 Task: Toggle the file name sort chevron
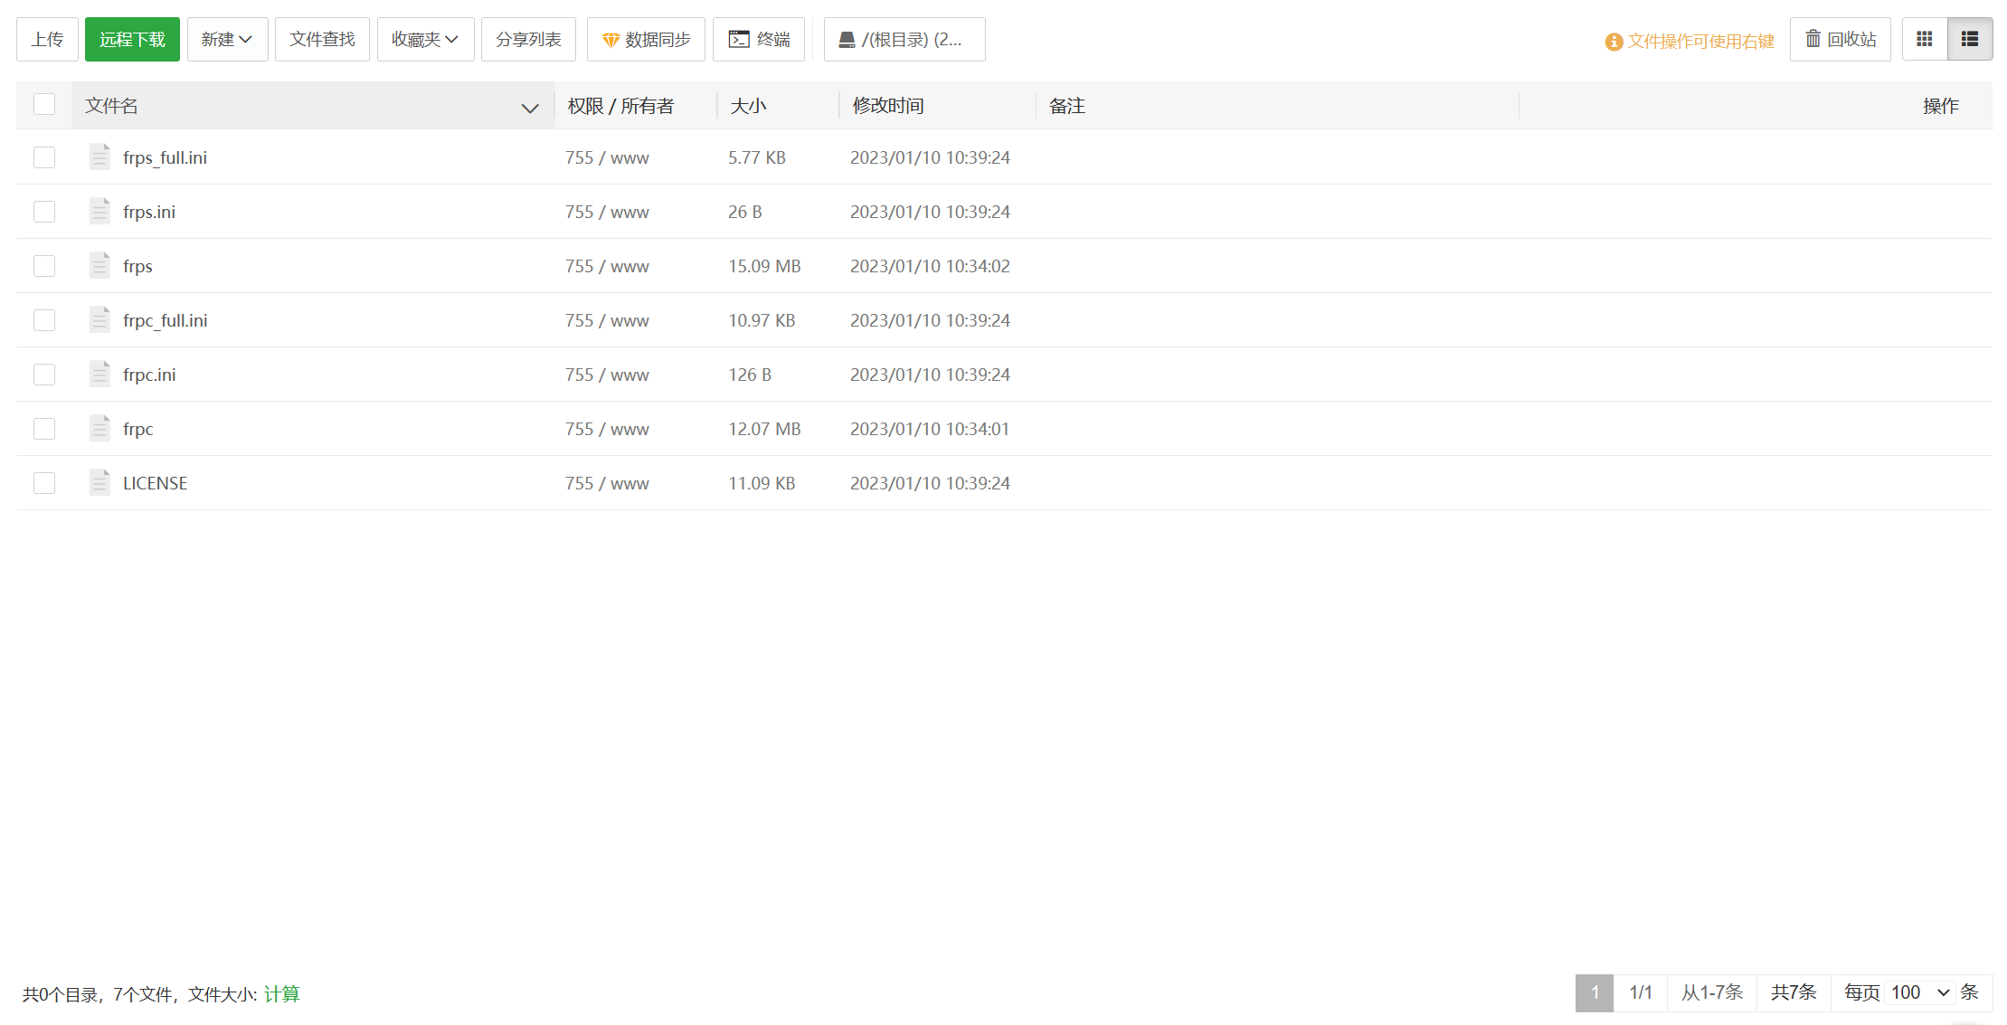click(530, 108)
